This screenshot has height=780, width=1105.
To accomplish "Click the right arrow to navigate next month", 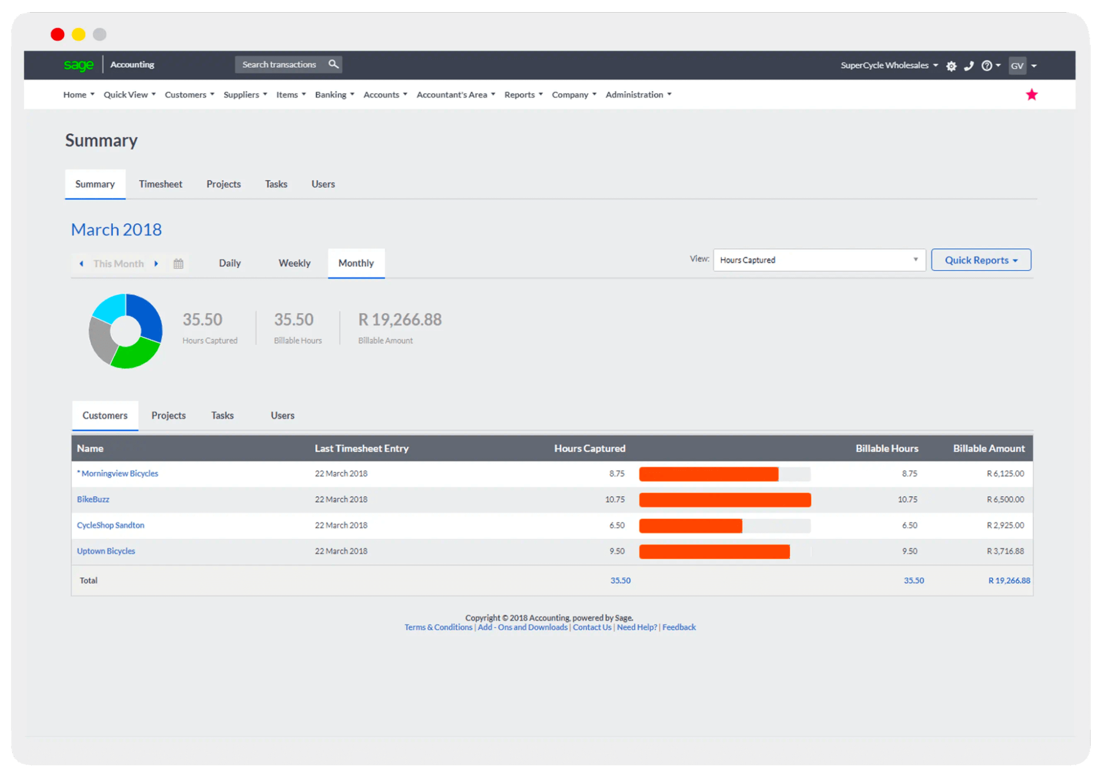I will pyautogui.click(x=157, y=262).
